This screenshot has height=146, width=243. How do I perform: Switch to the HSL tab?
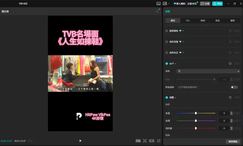(188, 20)
